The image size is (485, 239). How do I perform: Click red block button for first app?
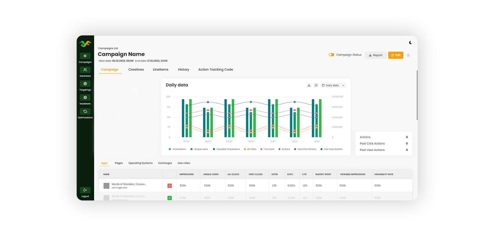[x=169, y=186]
